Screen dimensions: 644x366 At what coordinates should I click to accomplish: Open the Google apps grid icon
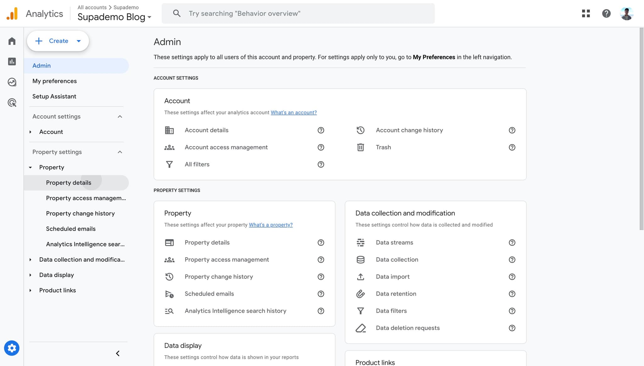(x=586, y=14)
